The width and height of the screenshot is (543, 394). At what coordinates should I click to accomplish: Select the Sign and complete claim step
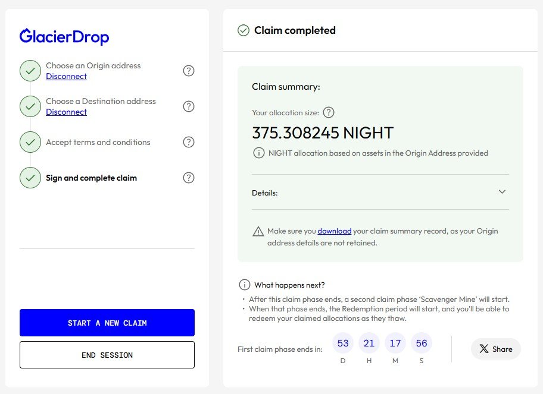point(91,178)
